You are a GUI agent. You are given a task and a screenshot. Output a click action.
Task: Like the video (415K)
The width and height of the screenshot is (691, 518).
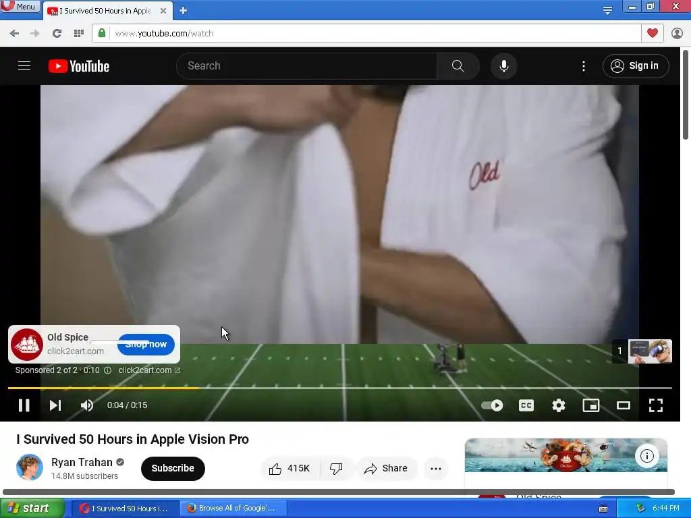pyautogui.click(x=290, y=468)
